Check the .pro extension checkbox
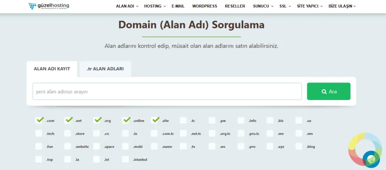386x170 pixels. (241, 146)
